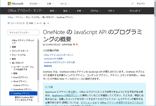Click 使い方ガイド breadcrumb text
Image resolution: width=156 pixels, height=106 pixels.
click(48, 17)
